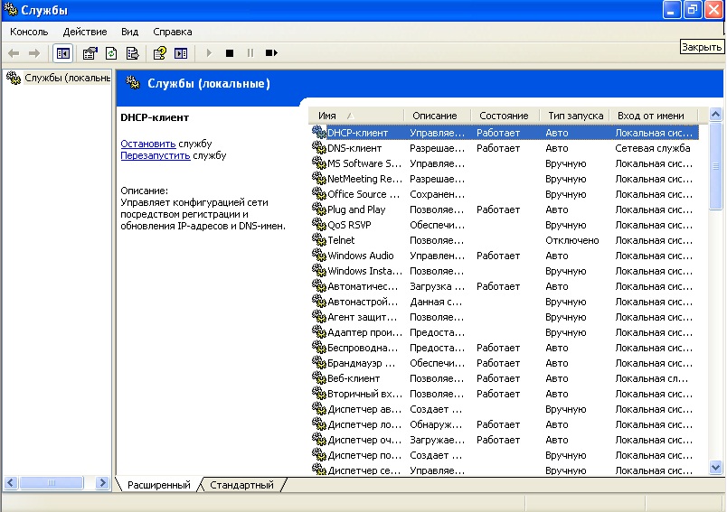The image size is (727, 512).
Task: Click Сетевая служба logon cell
Action: (652, 148)
